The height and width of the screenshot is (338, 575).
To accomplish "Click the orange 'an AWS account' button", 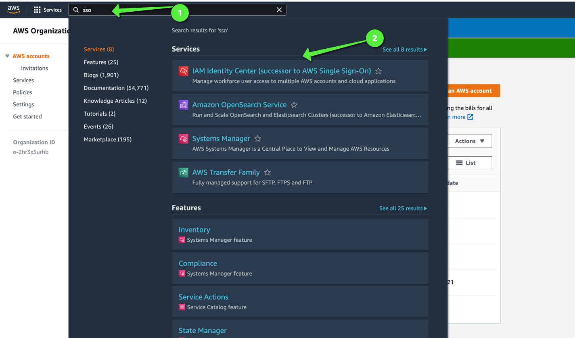I will tap(474, 91).
